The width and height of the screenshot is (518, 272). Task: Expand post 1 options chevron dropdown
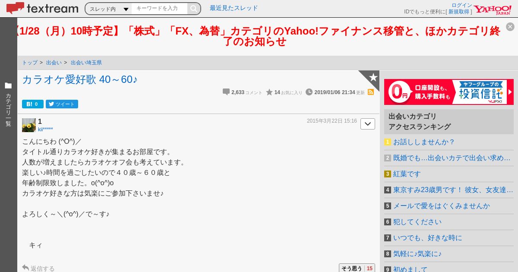click(x=368, y=124)
